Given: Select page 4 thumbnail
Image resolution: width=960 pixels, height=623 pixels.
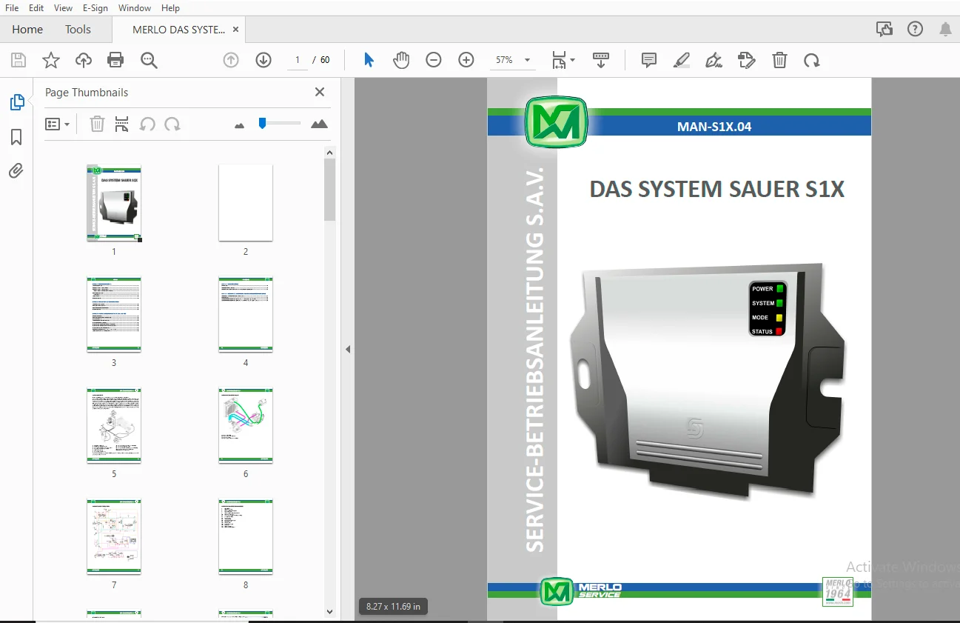Looking at the screenshot, I should (246, 314).
